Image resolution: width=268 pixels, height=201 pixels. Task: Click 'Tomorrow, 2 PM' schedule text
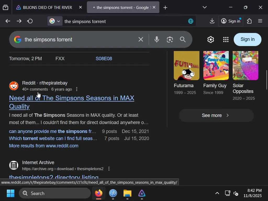(x=25, y=59)
